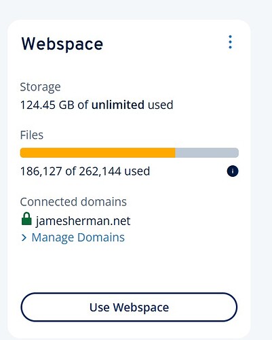
Task: Click the Webspace card heading
Action: (62, 44)
